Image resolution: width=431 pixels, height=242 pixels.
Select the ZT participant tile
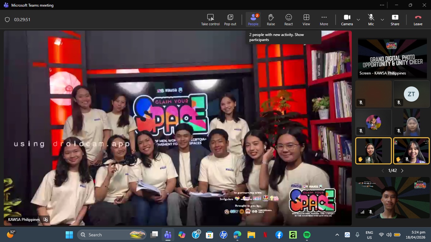pyautogui.click(x=411, y=94)
